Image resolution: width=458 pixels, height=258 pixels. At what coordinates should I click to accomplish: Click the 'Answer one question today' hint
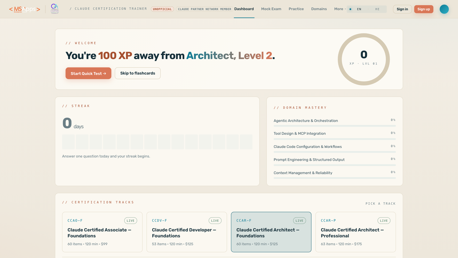click(106, 156)
